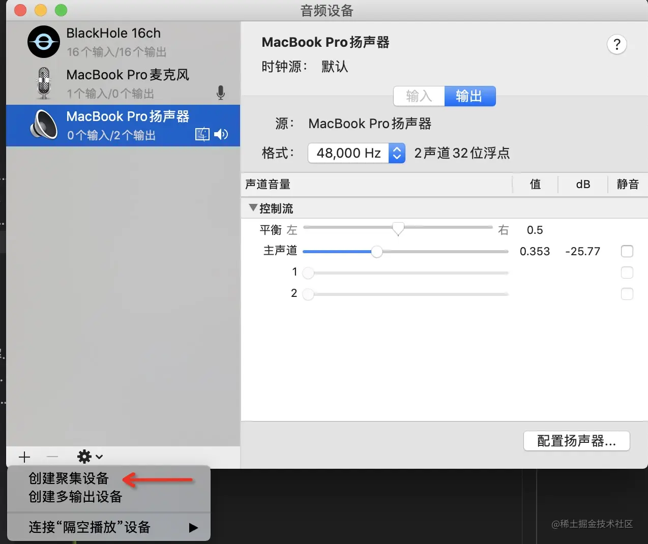The width and height of the screenshot is (648, 544).
Task: Click the MacBook Pro microphone device icon
Action: coord(44,83)
